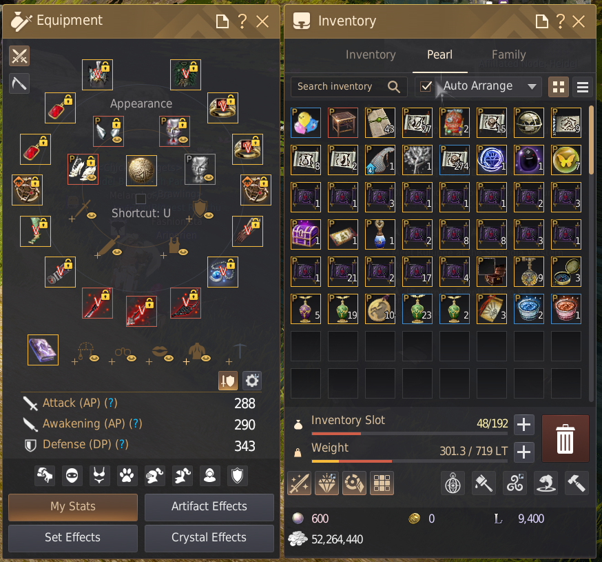Open the Equipment help question mark
This screenshot has width=602, height=562.
point(242,21)
